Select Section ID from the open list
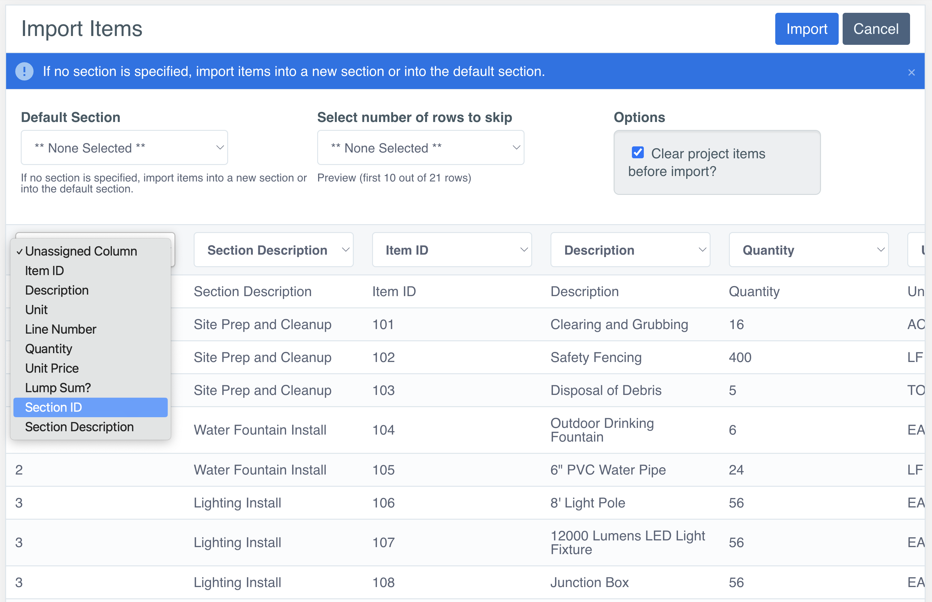This screenshot has width=932, height=602. pyautogui.click(x=54, y=407)
